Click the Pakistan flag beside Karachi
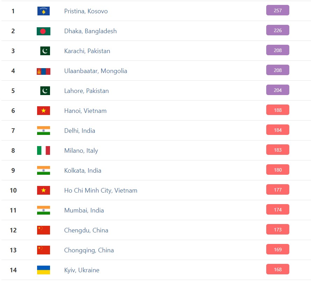 tap(45, 51)
